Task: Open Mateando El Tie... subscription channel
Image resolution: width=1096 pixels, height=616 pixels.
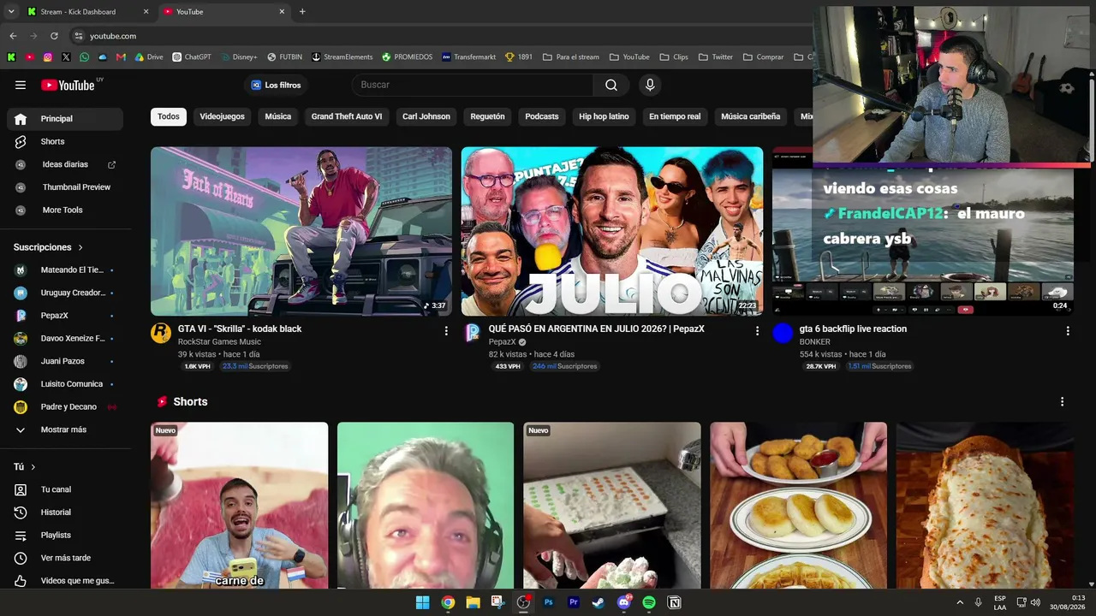Action: pos(65,269)
